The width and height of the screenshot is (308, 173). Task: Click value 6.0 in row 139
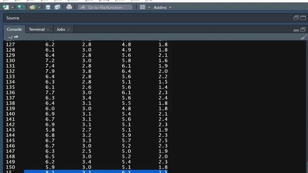click(50, 109)
